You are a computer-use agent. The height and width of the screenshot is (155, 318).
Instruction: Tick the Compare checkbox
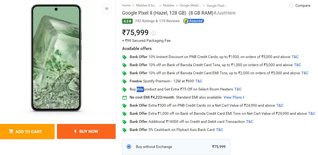coord(291,5)
